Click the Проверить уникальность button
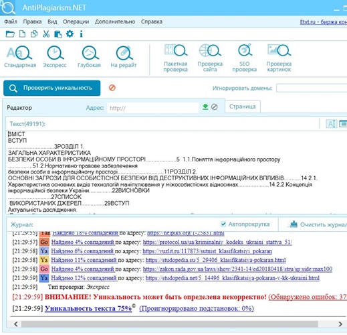347x335 pixels. 52,88
